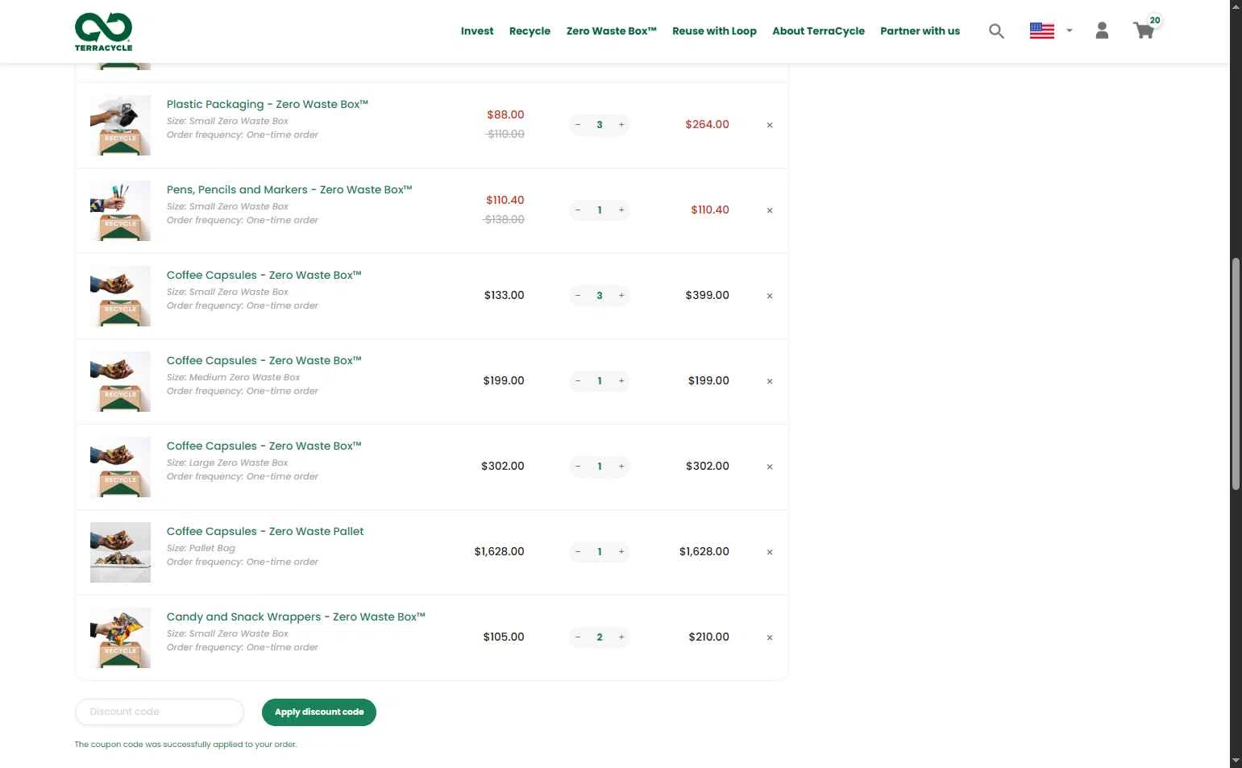Screen dimensions: 1242x768
Task: Remove Coffee Capsules Zero Waste Pallet
Action: [770, 552]
